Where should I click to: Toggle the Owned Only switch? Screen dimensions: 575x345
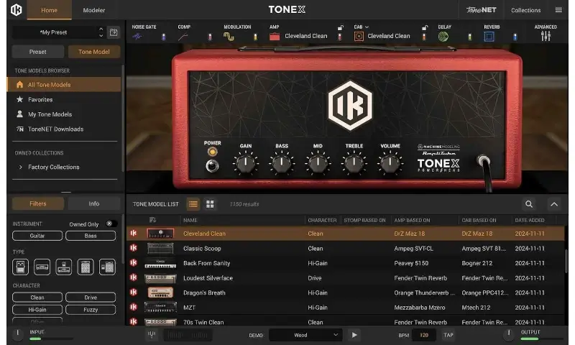(111, 224)
